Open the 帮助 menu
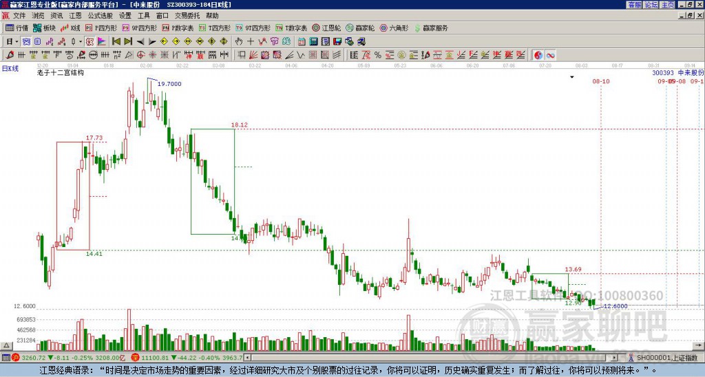Viewport: 705px width, 377px height. [212, 16]
